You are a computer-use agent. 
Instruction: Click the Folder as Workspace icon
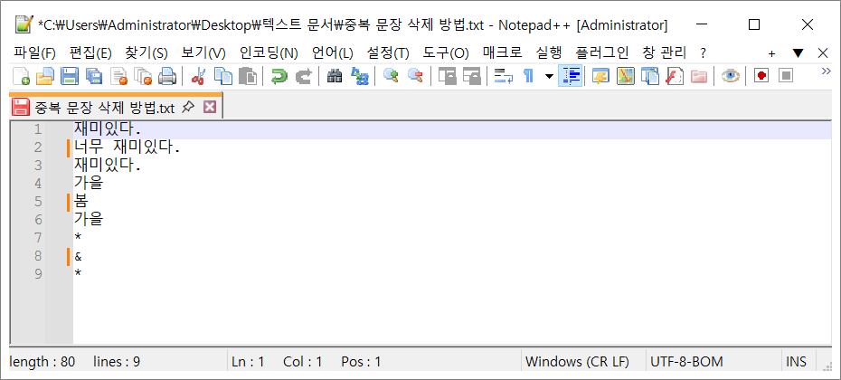[698, 76]
